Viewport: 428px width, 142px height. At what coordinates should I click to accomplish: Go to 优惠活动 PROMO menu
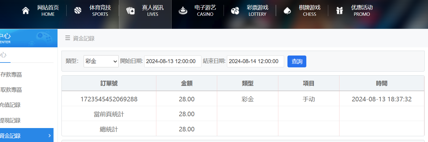tap(362, 11)
